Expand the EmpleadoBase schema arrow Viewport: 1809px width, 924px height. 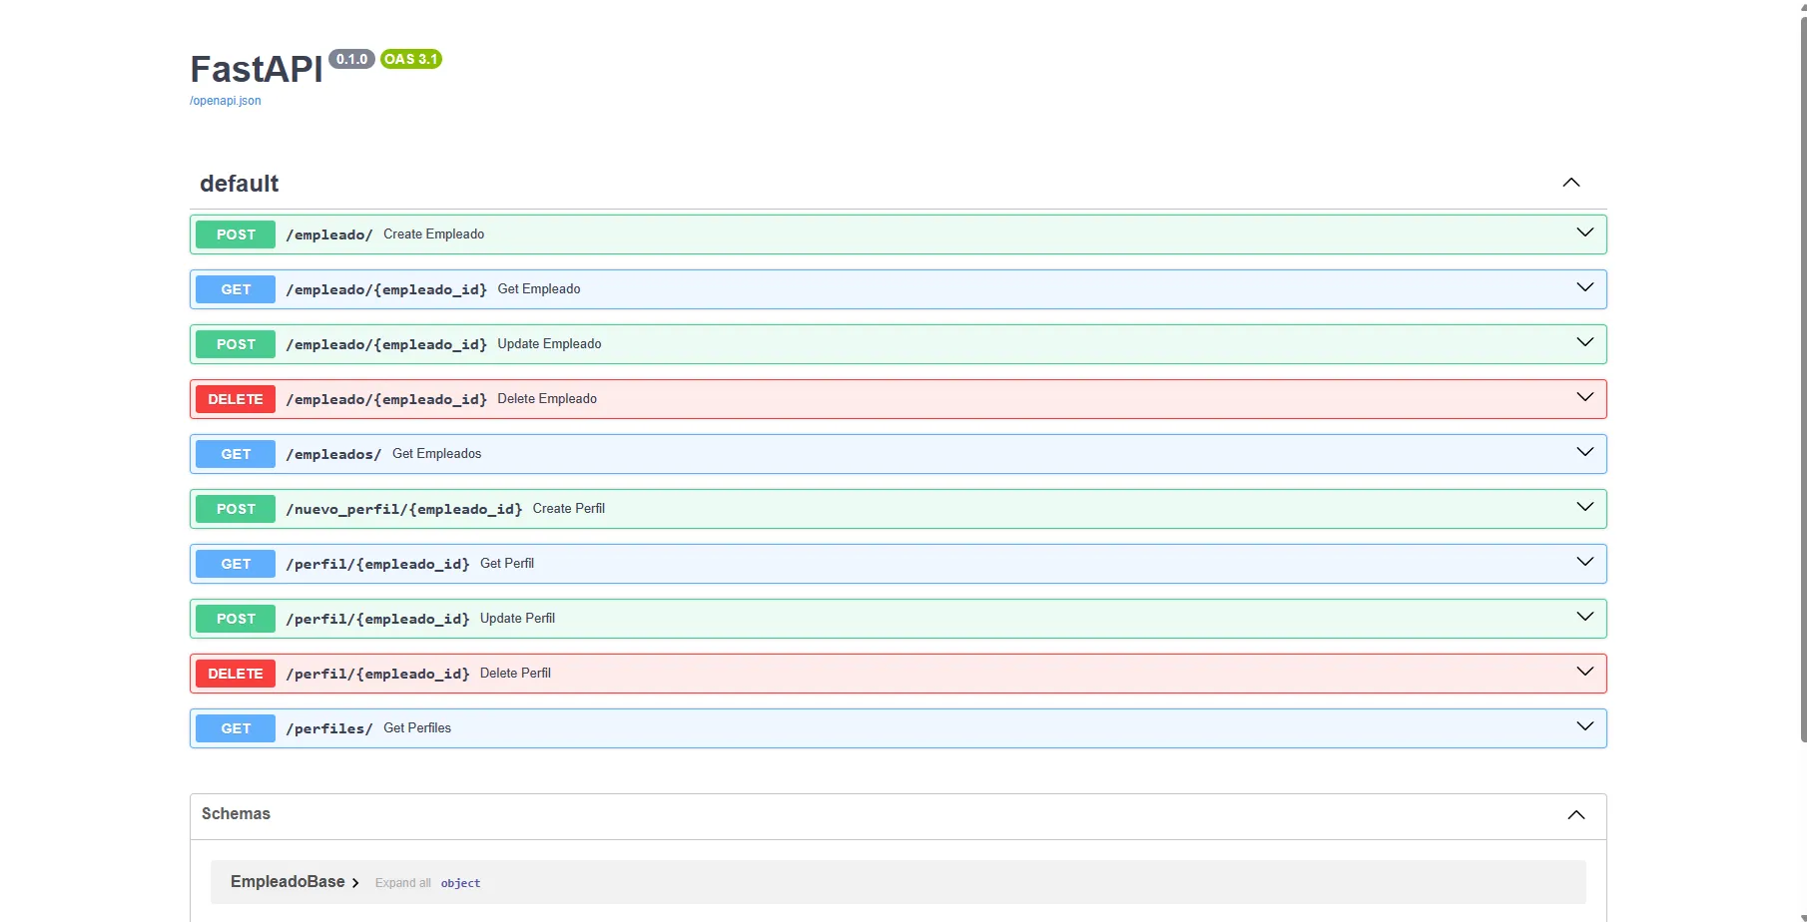click(x=354, y=883)
